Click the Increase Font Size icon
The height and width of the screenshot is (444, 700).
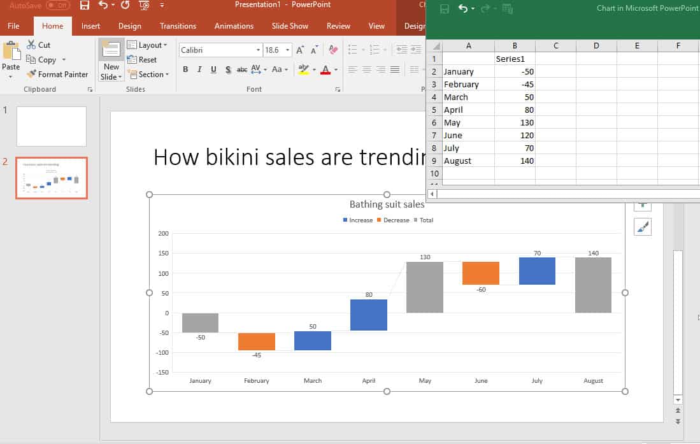[x=300, y=50]
